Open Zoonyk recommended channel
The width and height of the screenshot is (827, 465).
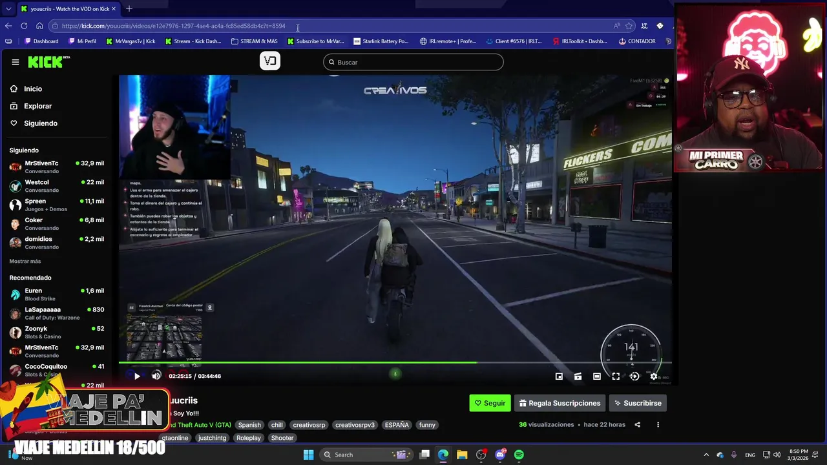click(x=57, y=332)
